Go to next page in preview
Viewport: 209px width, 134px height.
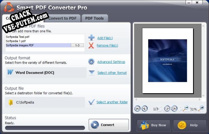pos(167,109)
